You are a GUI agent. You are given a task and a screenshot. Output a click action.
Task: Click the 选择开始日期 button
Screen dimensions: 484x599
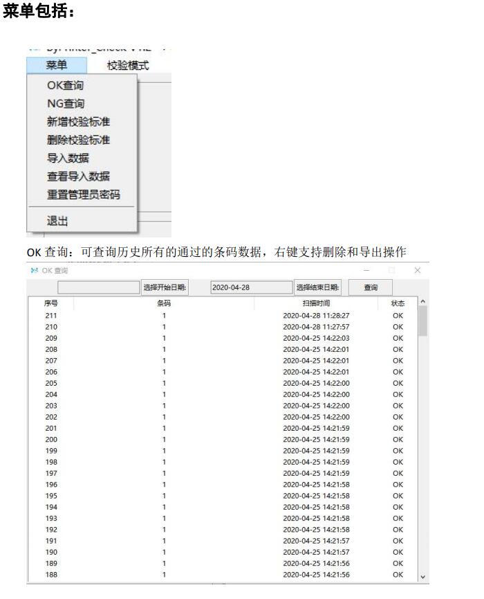coord(165,287)
